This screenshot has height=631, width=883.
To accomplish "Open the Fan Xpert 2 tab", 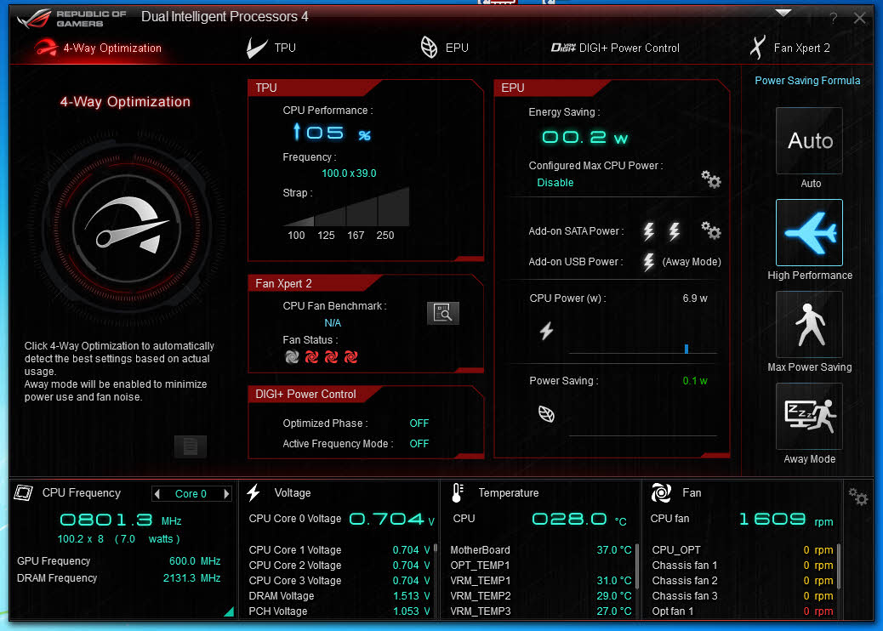I will (x=789, y=48).
